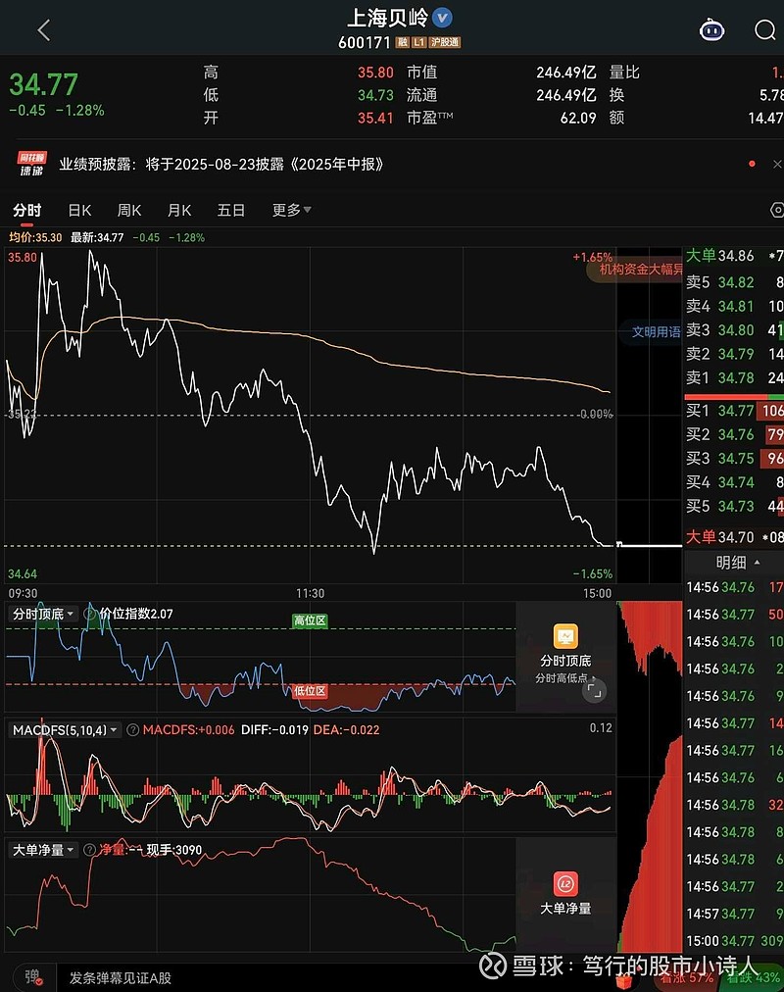784x992 pixels.
Task: Open the 分时顶底 feature card icon
Action: [565, 636]
